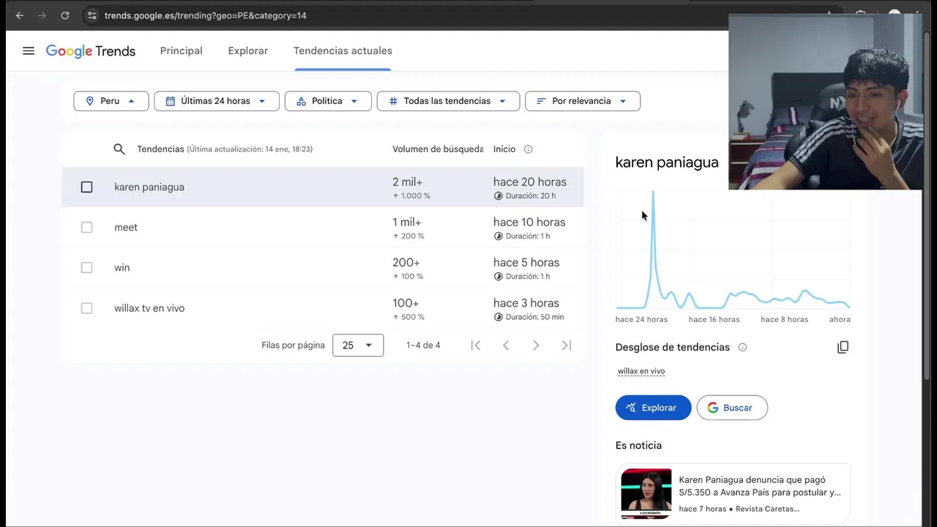Open the Por relevancia sort dropdown
This screenshot has height=527, width=937.
[x=583, y=101]
